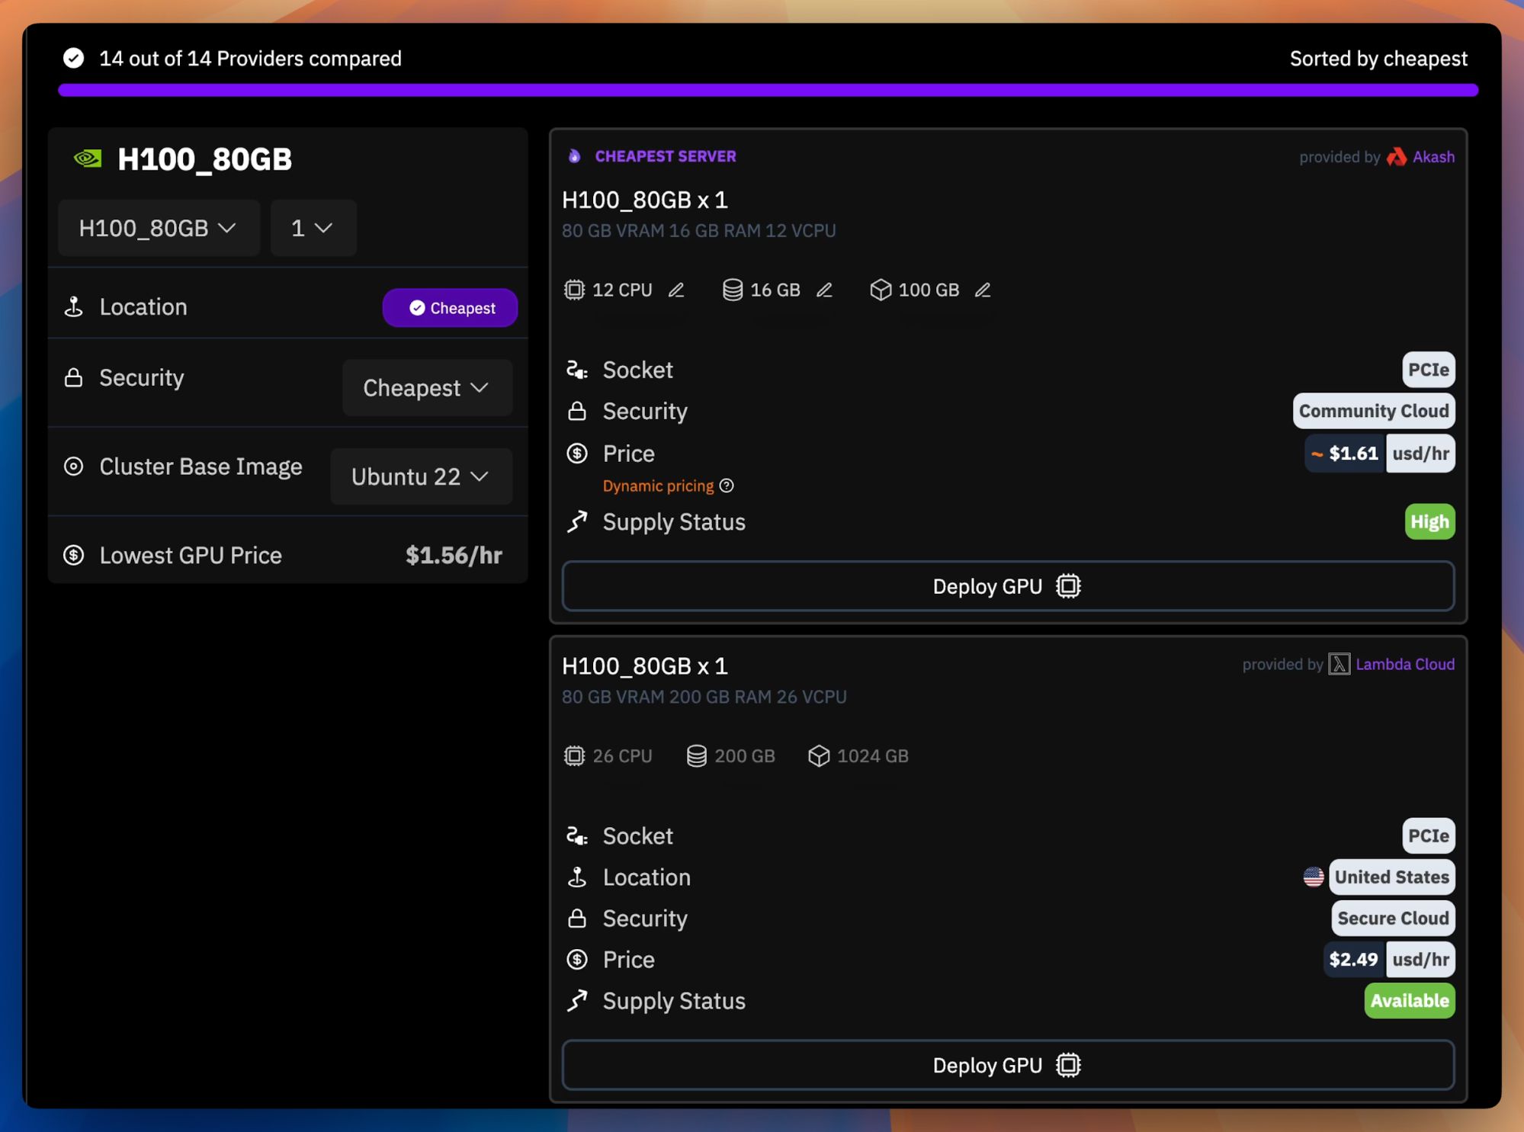Open the Ubuntu 22 base image dropdown
The height and width of the screenshot is (1132, 1524).
point(421,476)
